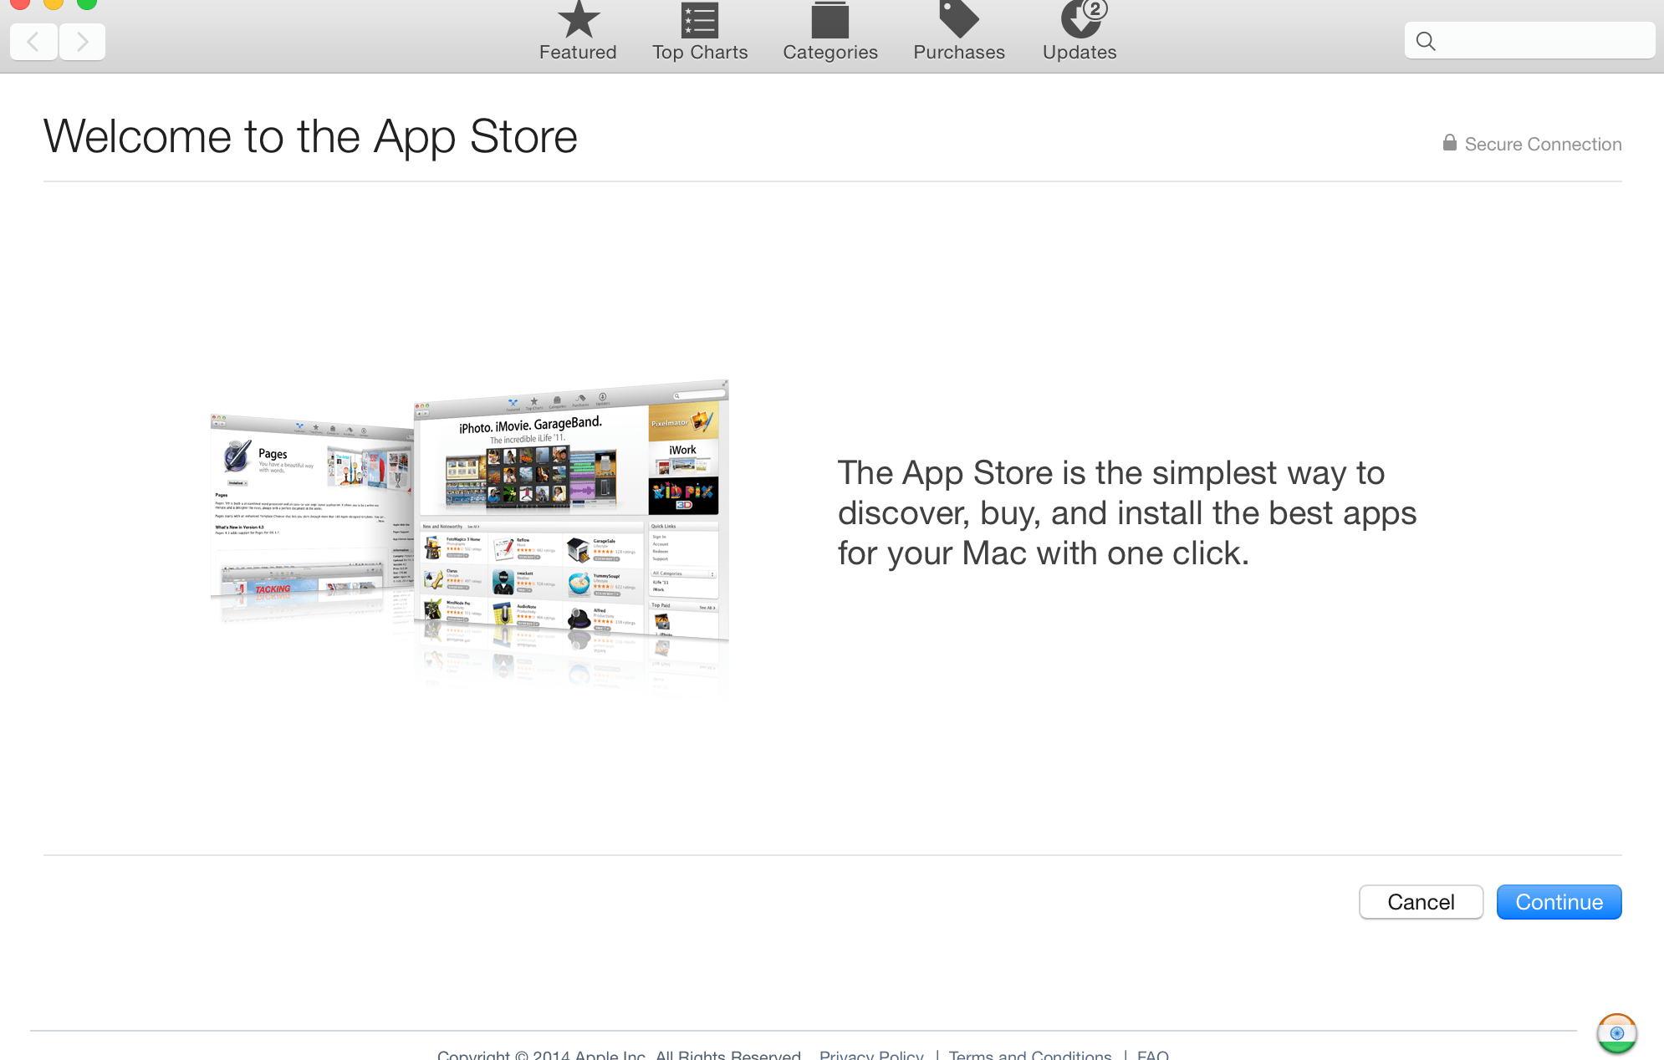Open the Terms and Conditions link
The height and width of the screenshot is (1060, 1664).
1030,1055
